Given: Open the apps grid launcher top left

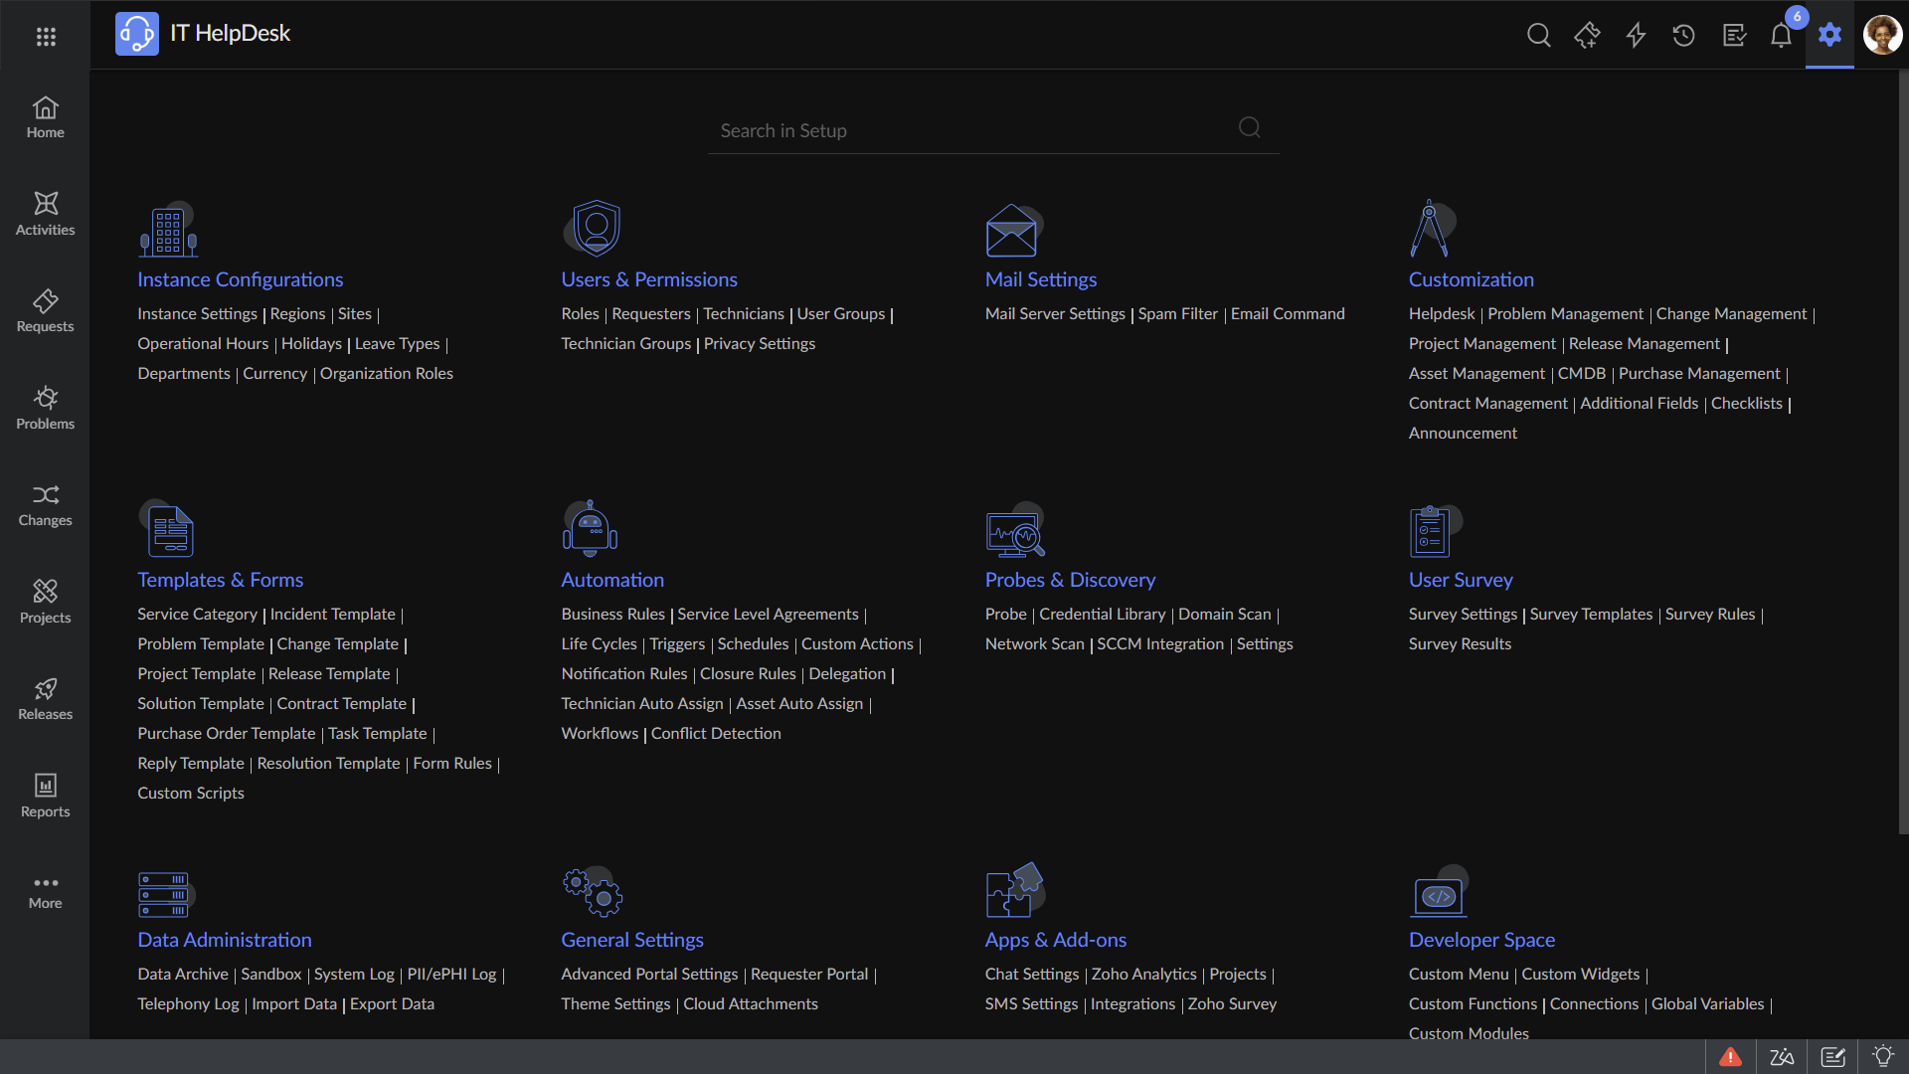Looking at the screenshot, I should 46,36.
